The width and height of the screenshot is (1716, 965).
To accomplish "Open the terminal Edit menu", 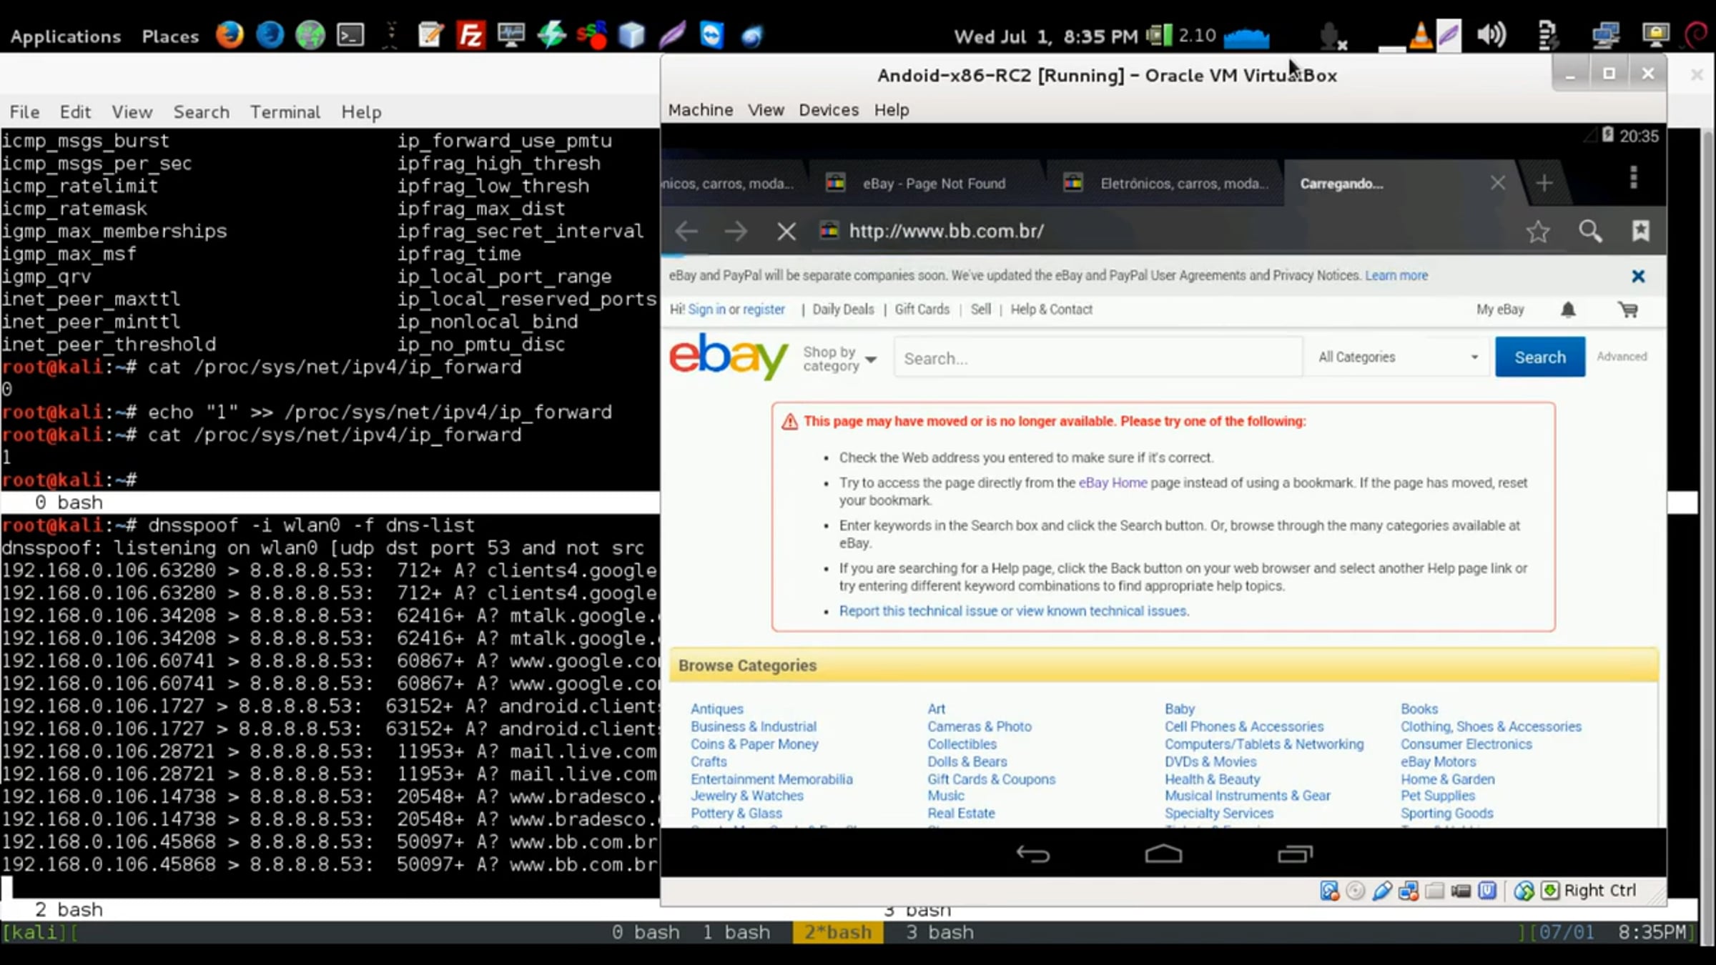I will (75, 112).
